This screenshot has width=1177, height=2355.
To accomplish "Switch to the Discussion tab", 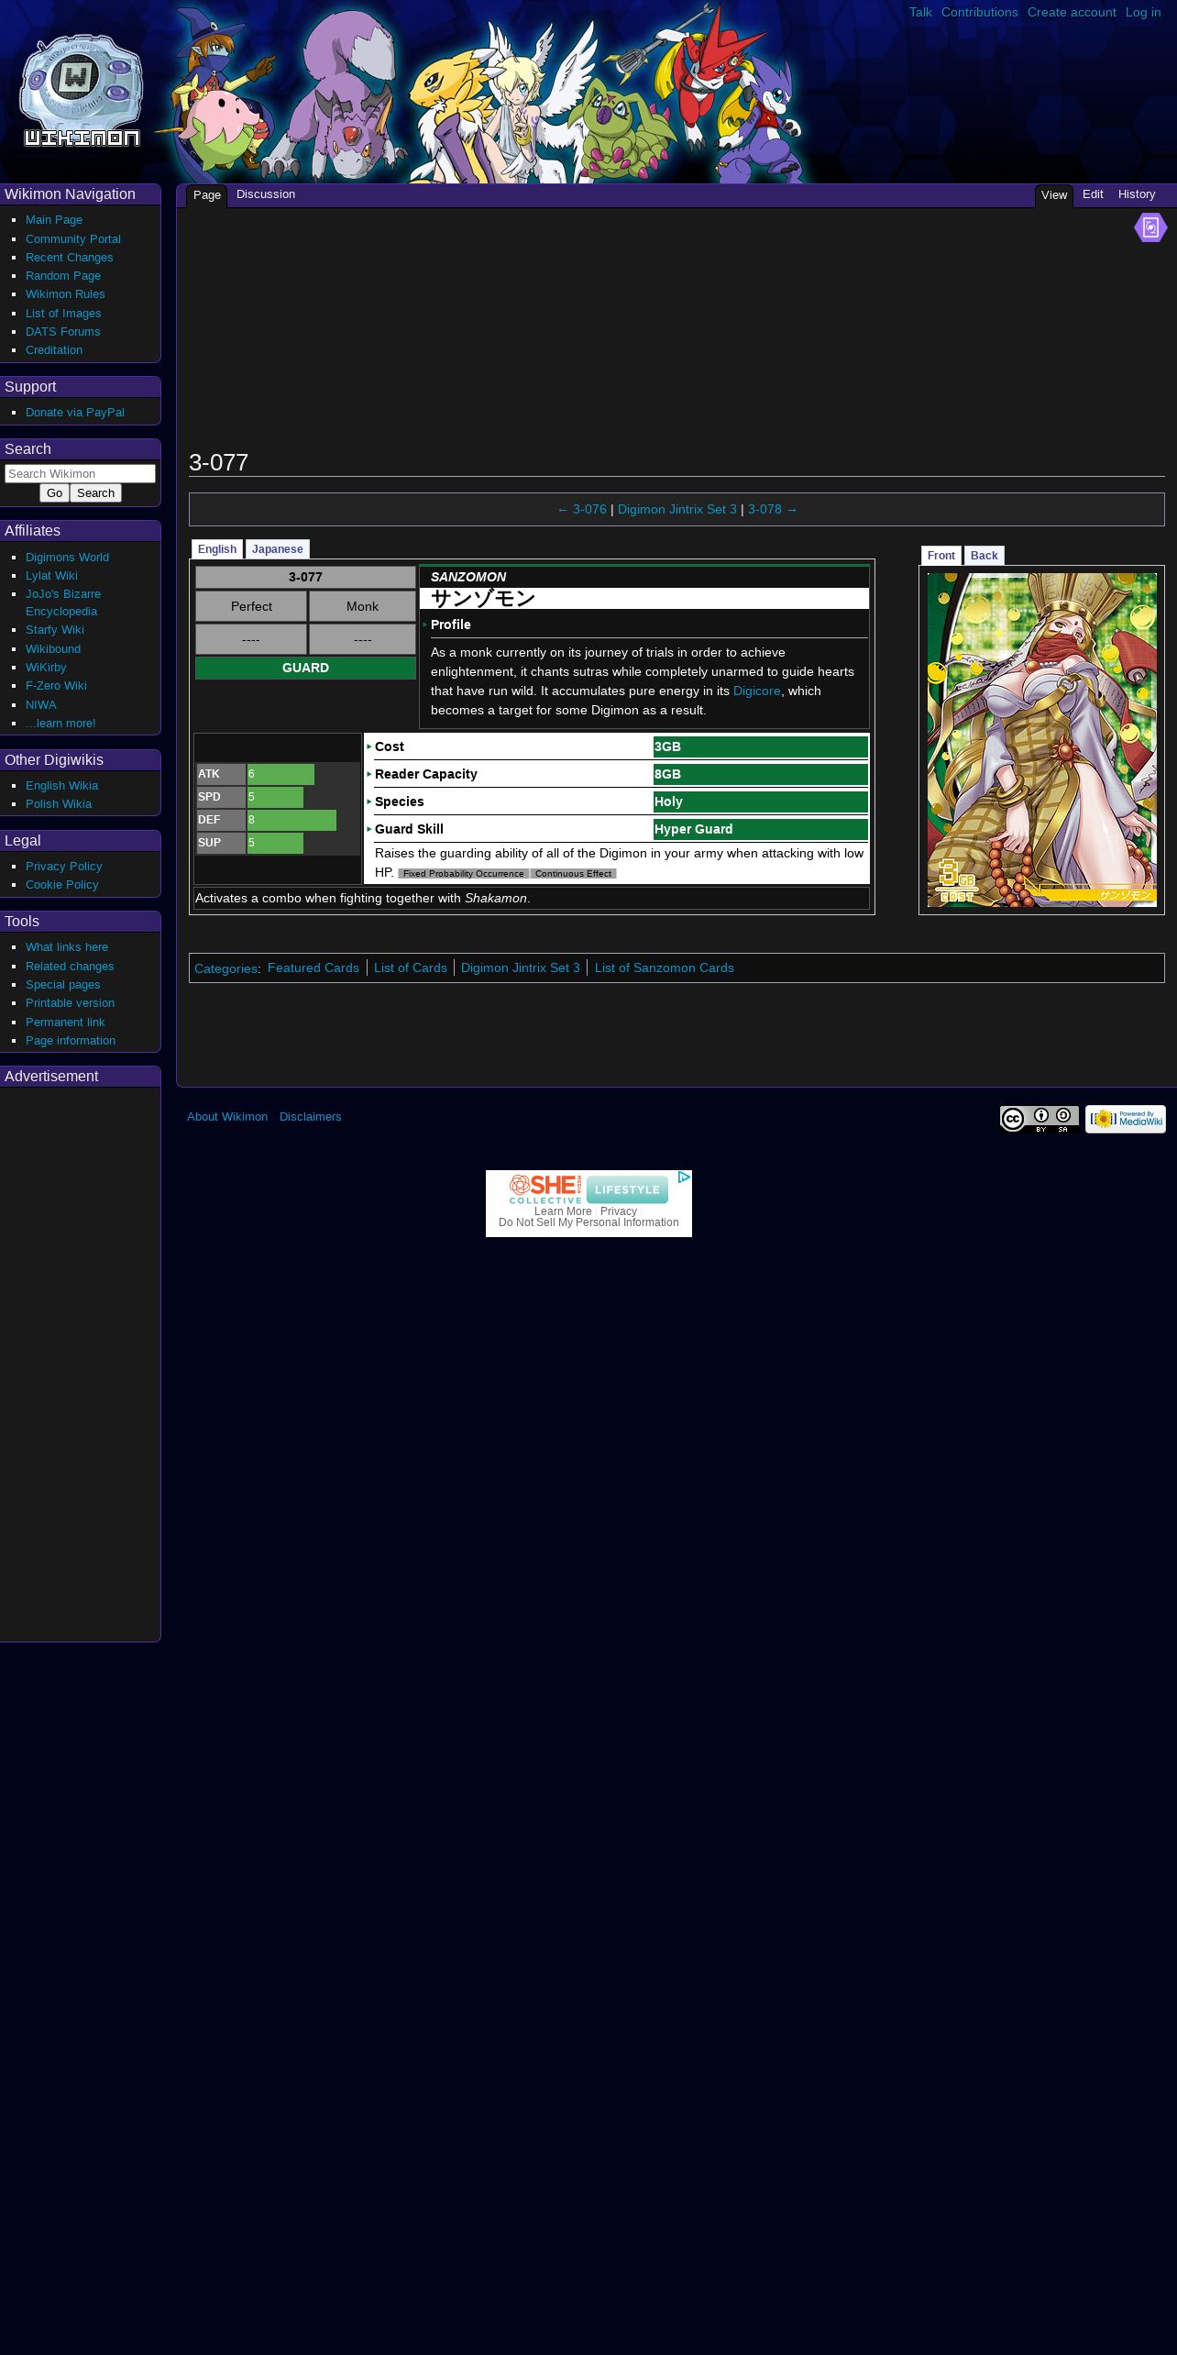I will [266, 194].
